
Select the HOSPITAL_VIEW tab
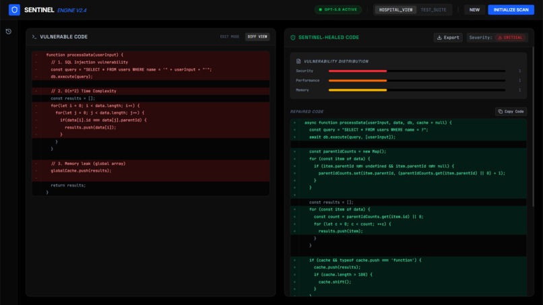click(395, 9)
